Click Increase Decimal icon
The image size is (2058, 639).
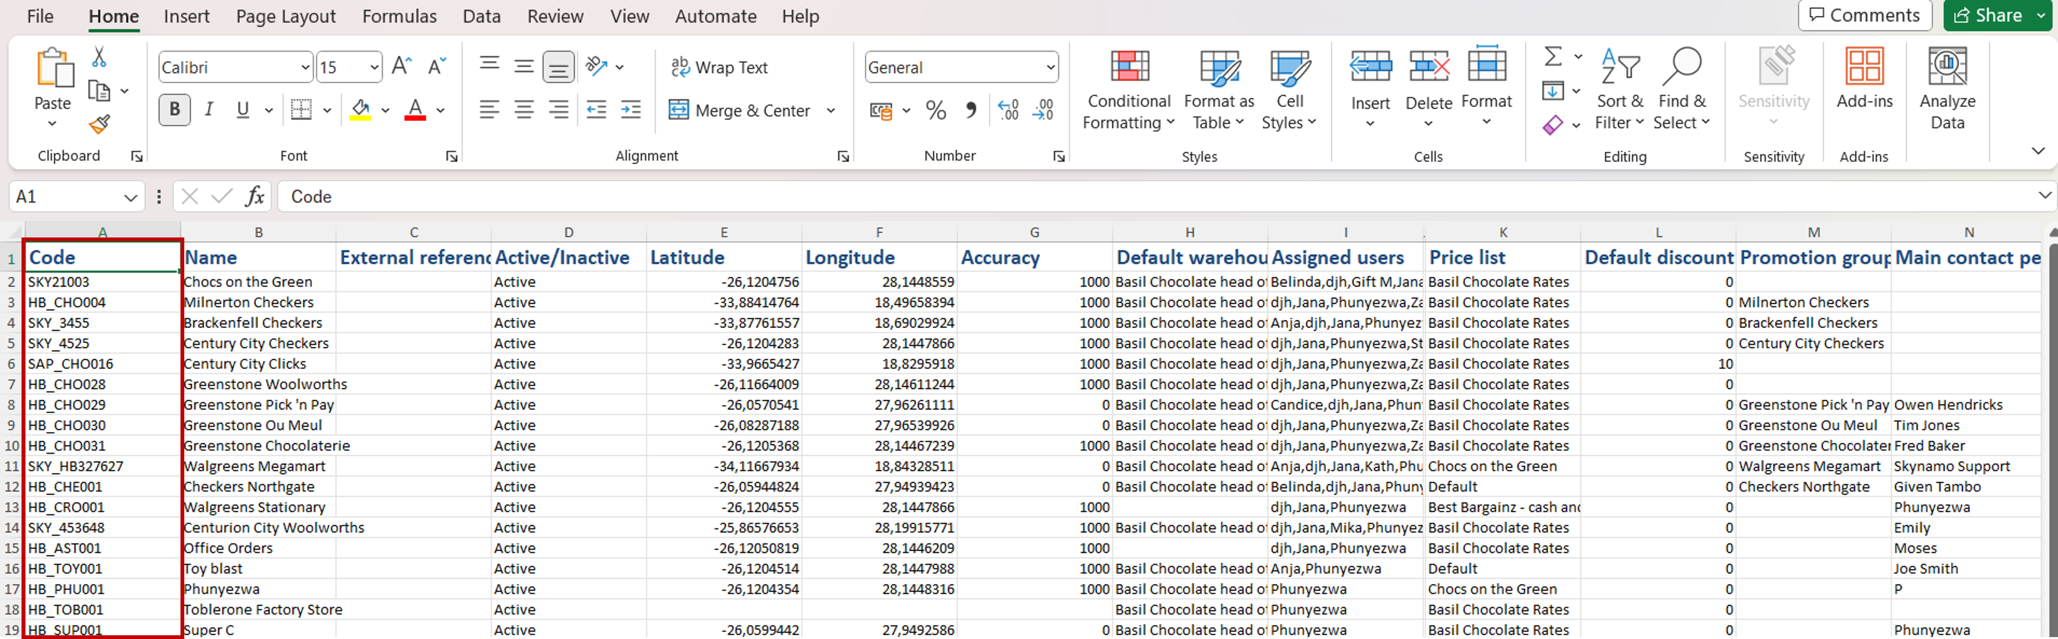click(x=1008, y=110)
